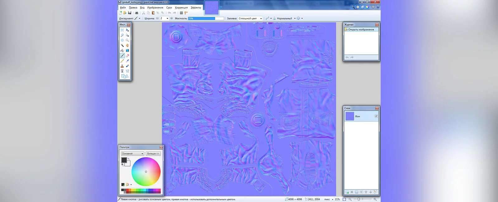Open the Help question mark icon
The image size is (498, 202).
tap(378, 7)
